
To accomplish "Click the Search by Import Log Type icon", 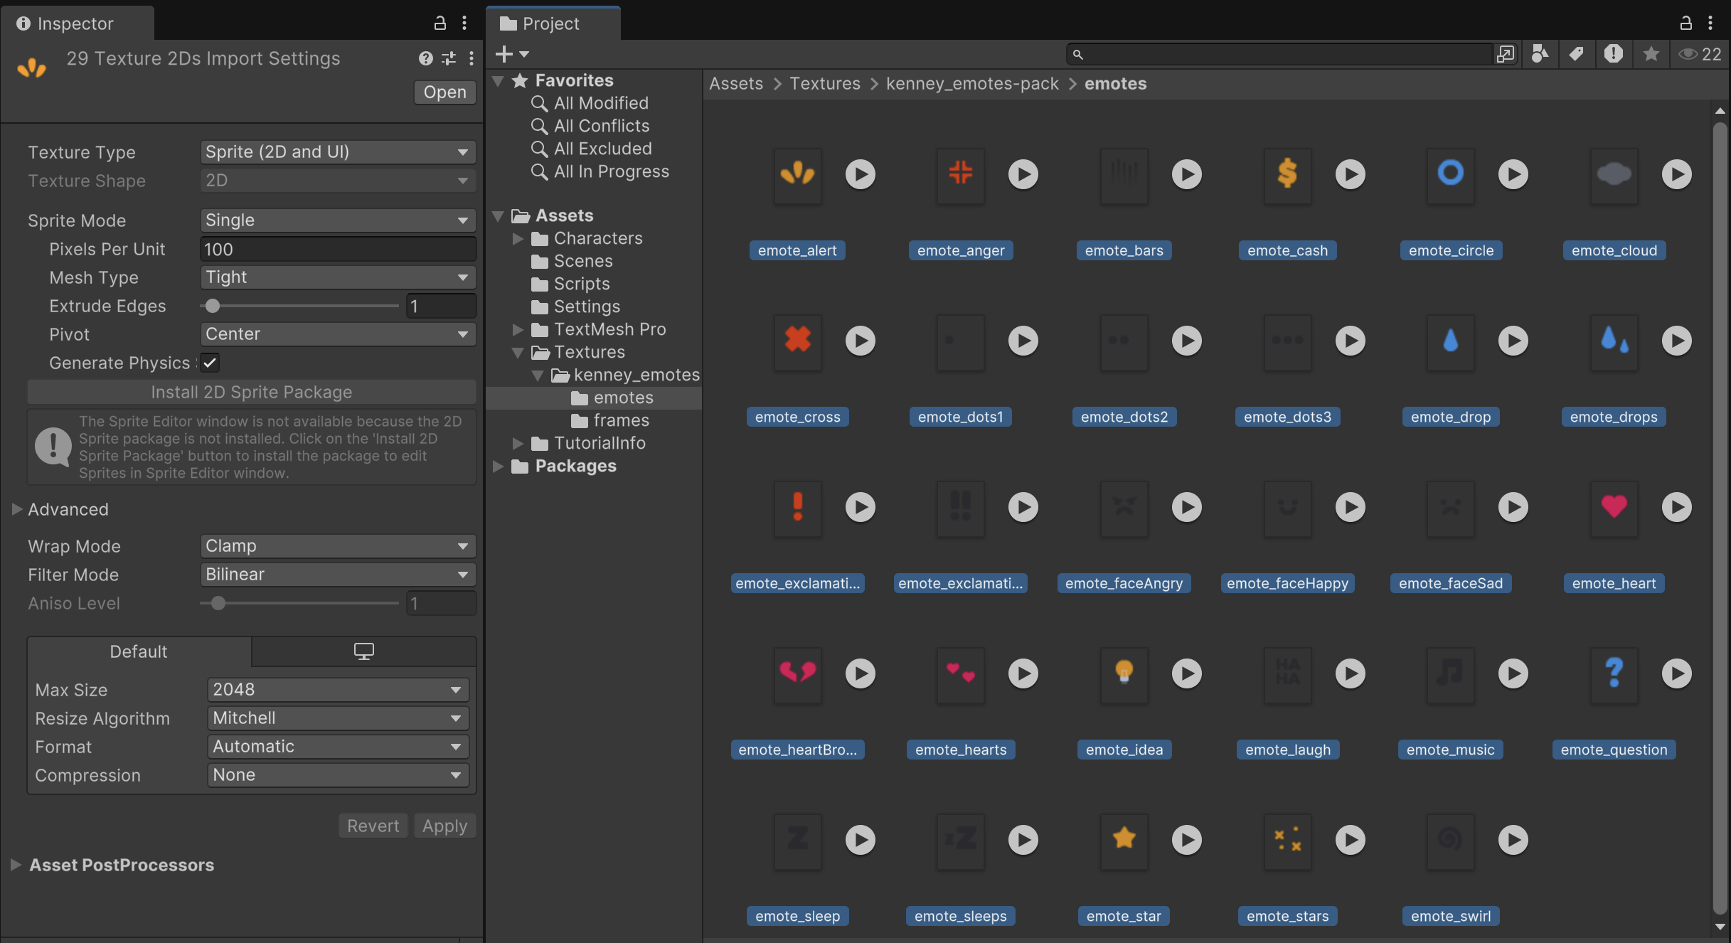I will coord(1613,54).
